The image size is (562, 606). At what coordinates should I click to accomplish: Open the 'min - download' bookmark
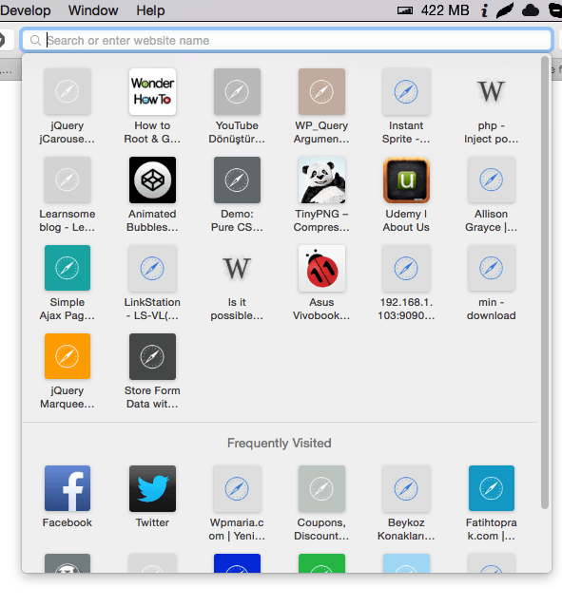point(492,268)
